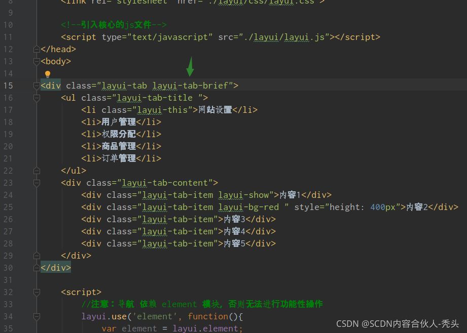This screenshot has width=467, height=333.
Task: Click the text 内容1 on line 24
Action: (x=291, y=195)
